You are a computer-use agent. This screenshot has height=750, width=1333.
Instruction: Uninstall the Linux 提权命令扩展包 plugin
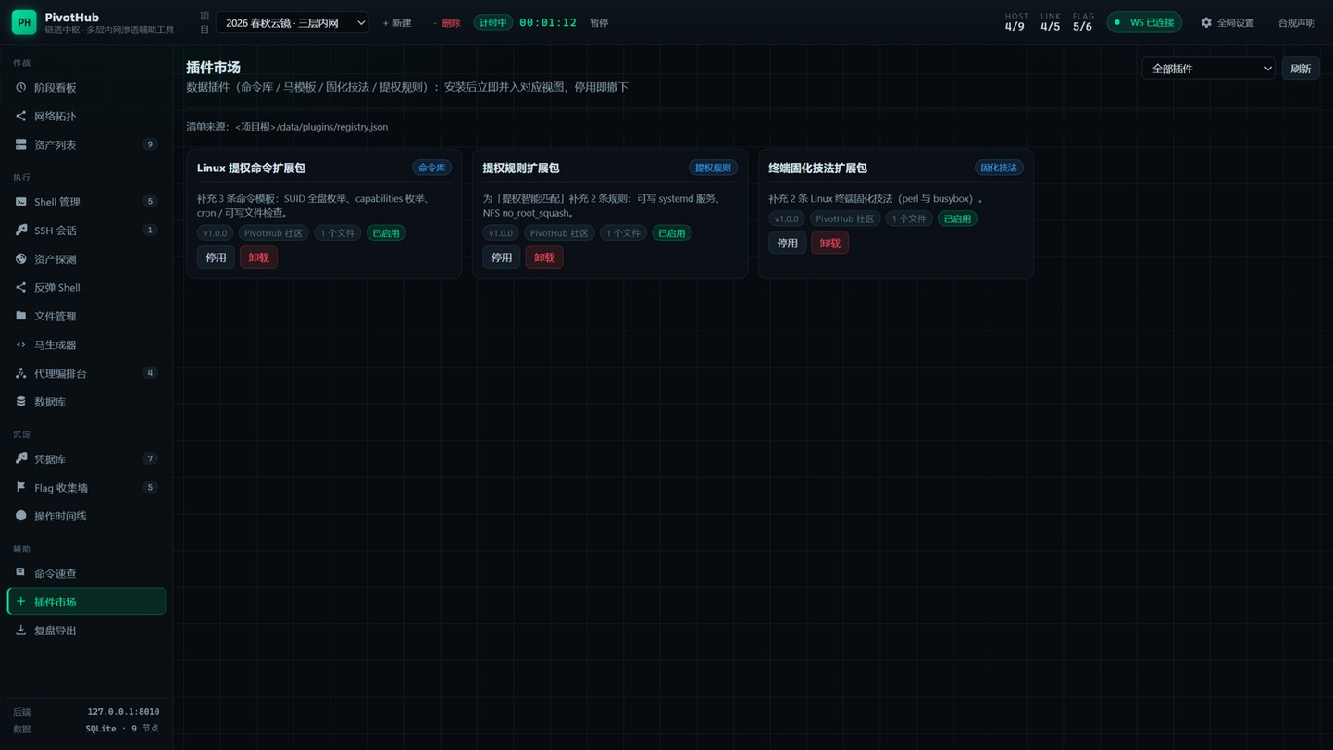tap(258, 257)
